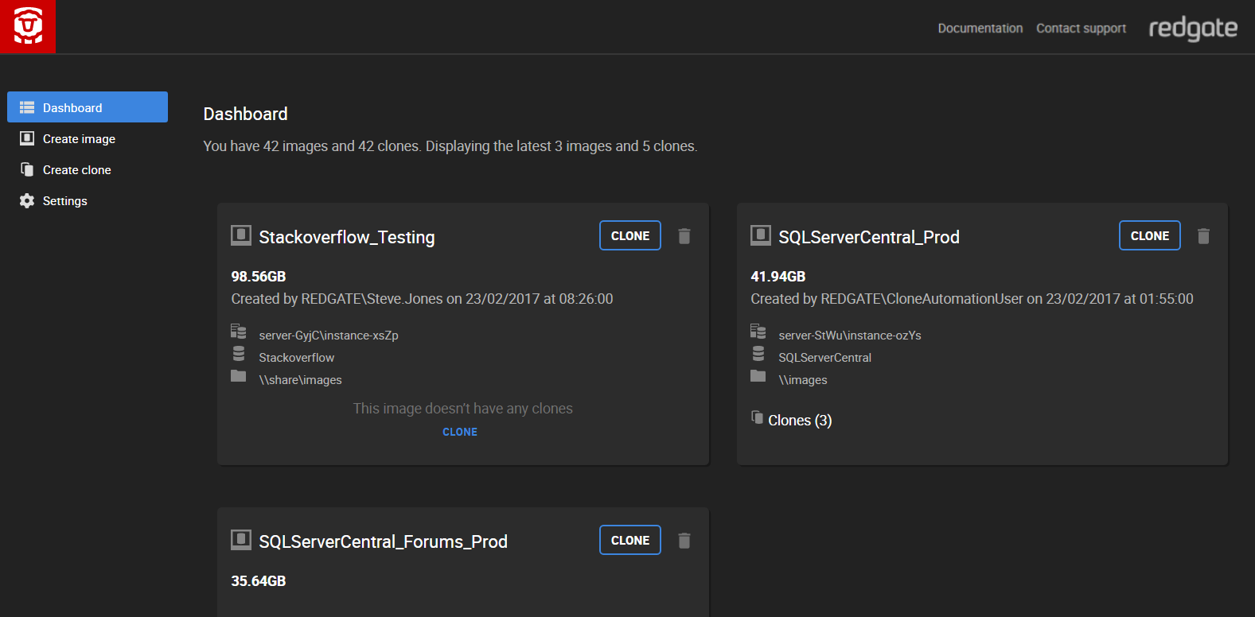The height and width of the screenshot is (617, 1255).
Task: Click the 35.64GB size value
Action: 259,581
